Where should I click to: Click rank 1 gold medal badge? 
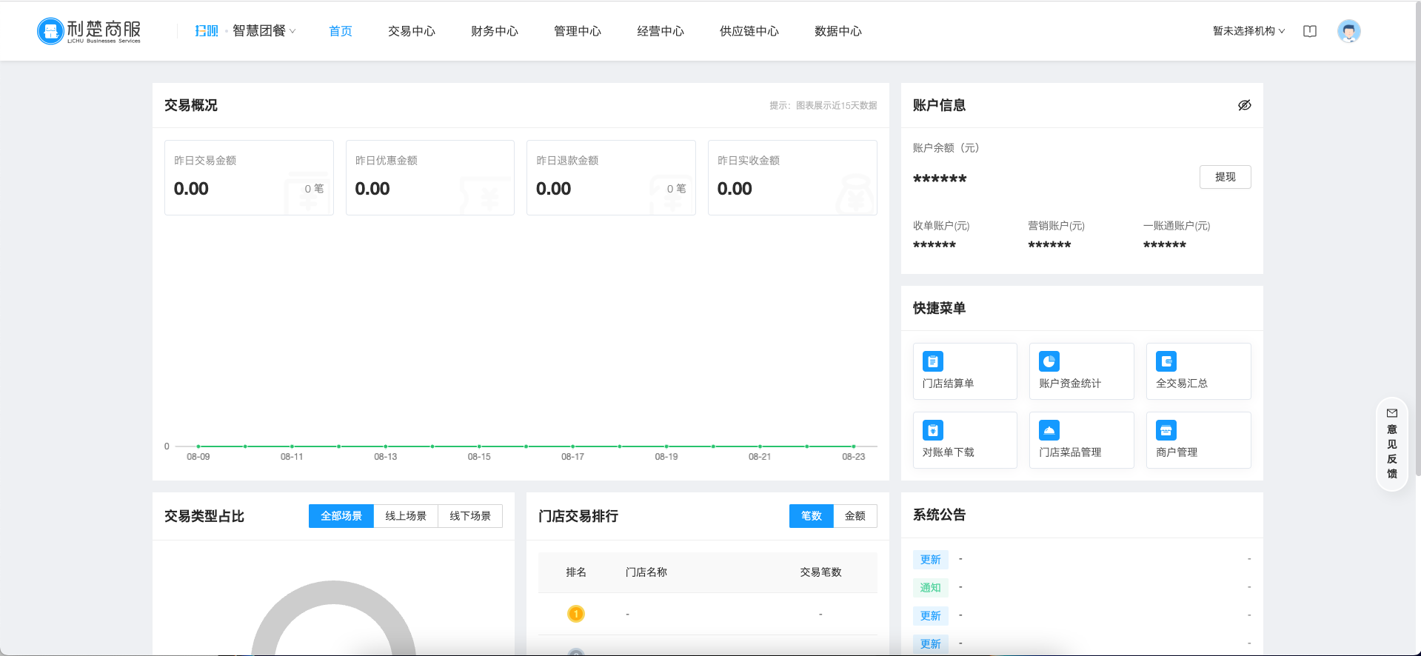[x=576, y=614]
